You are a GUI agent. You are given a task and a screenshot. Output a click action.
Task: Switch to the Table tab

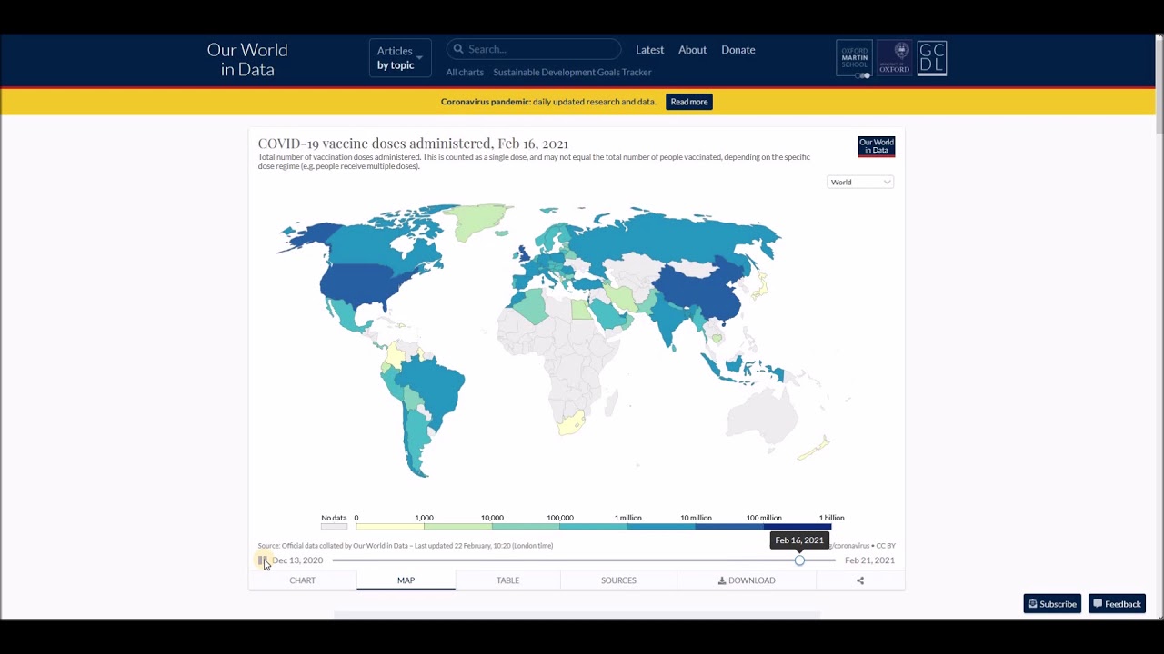[507, 580]
